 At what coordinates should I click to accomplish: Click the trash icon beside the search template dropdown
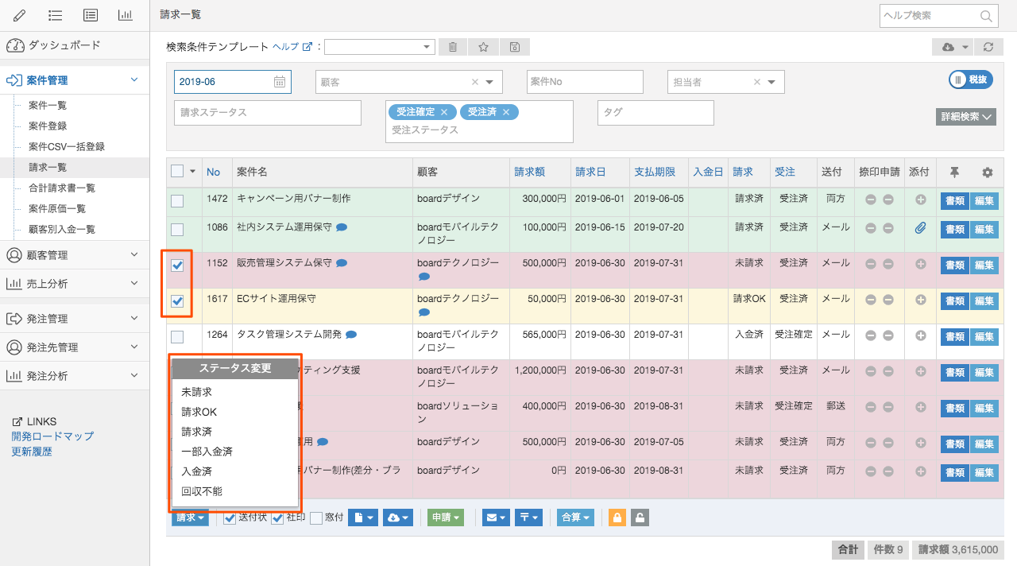[x=453, y=47]
